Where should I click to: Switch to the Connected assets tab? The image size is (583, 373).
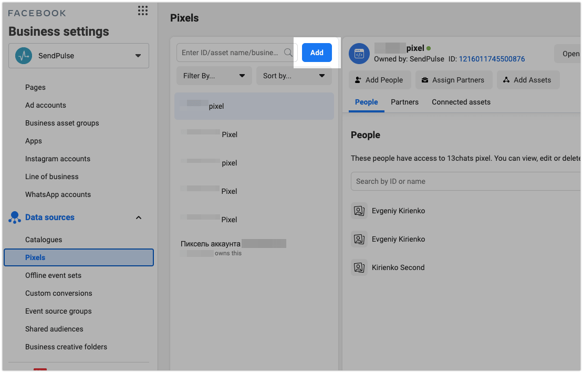461,102
